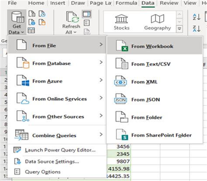Click the Existing Connections ribbon icon
Screen dimensions: 207x181
coord(42,22)
